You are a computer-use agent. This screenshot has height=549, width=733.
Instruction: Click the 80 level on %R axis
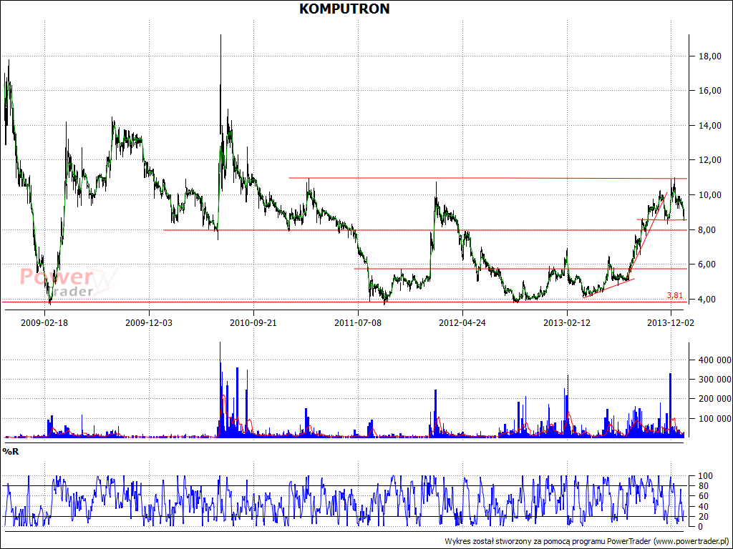pos(704,486)
